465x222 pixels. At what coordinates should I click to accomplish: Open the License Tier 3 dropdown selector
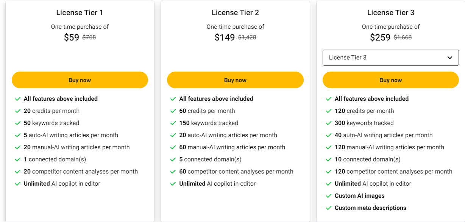tap(390, 57)
